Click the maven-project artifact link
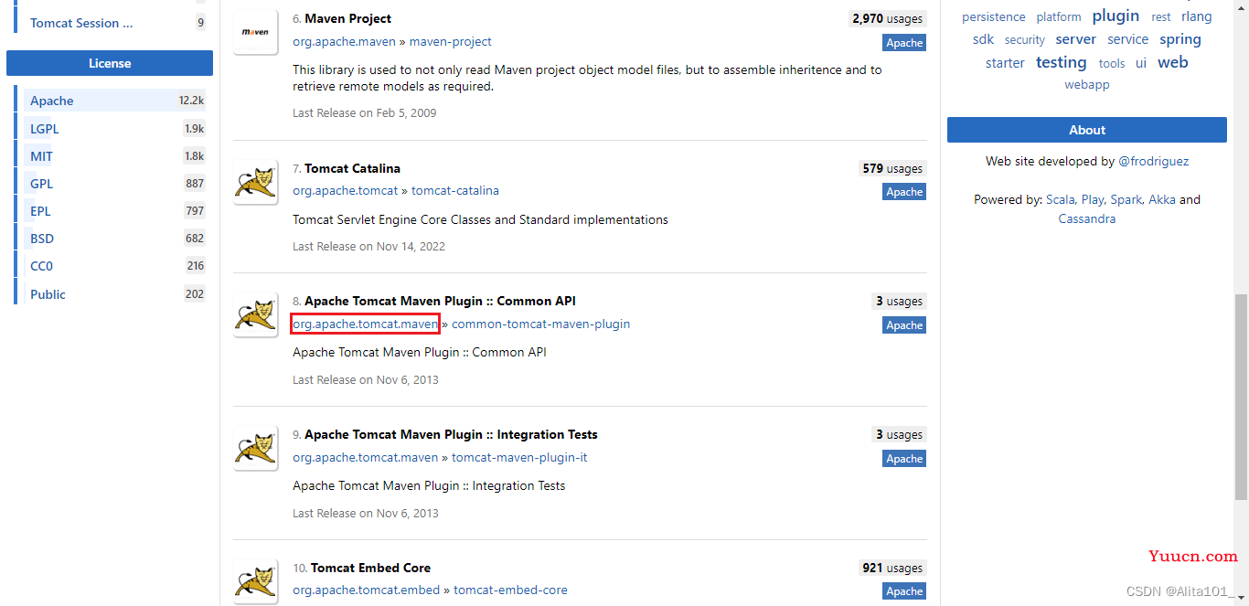Screen dimensions: 1249x606 click(x=451, y=41)
